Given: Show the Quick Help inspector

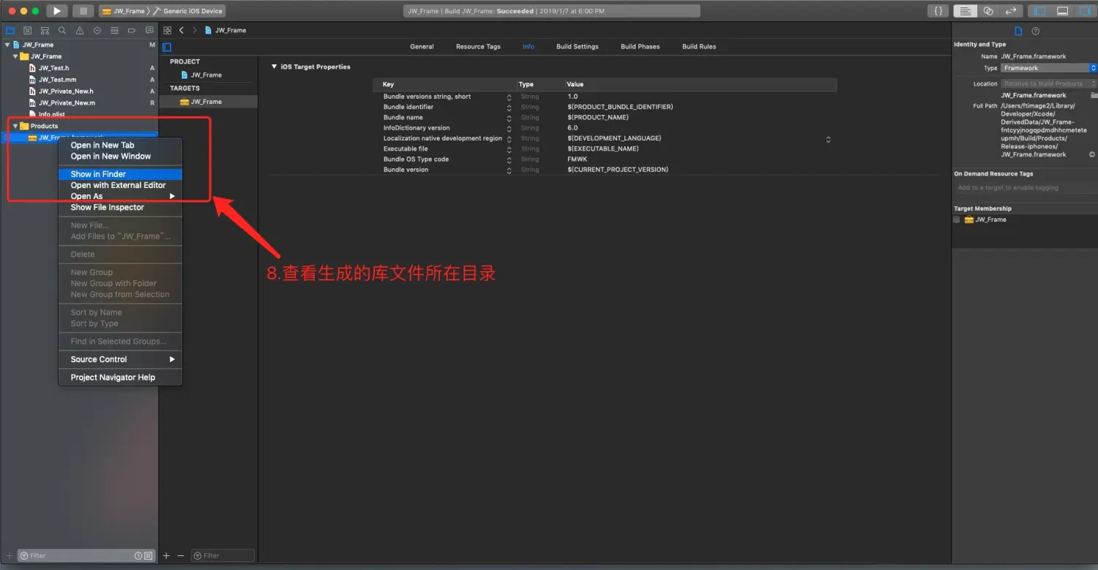Looking at the screenshot, I should point(1035,31).
